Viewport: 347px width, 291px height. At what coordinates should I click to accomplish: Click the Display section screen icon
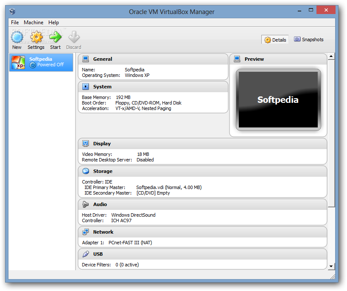pyautogui.click(x=86, y=144)
